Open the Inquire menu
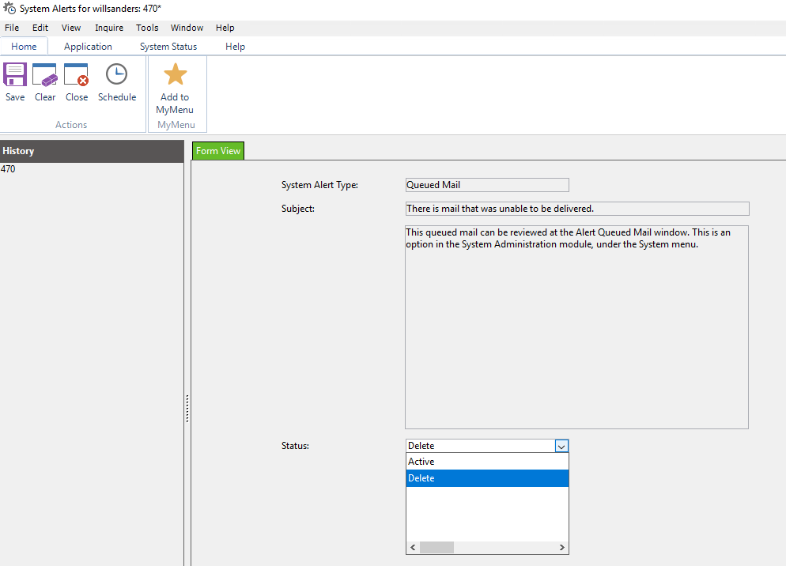786x566 pixels. pos(109,27)
